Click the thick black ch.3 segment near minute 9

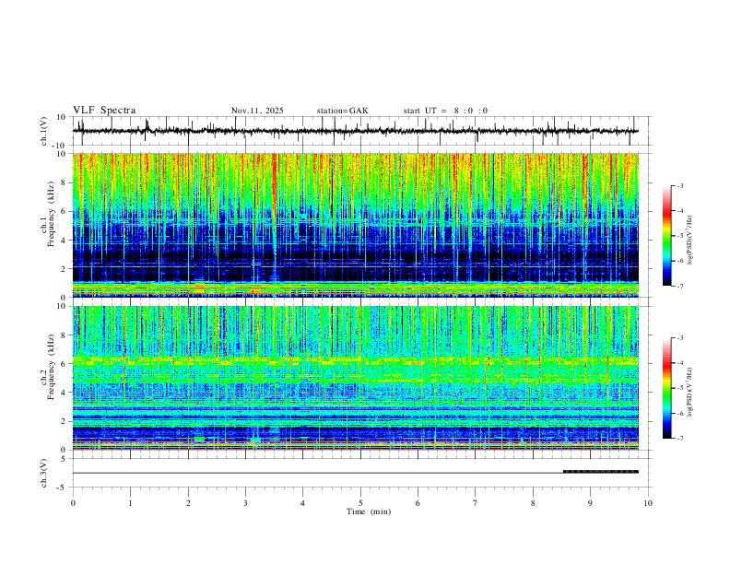pyautogui.click(x=601, y=472)
